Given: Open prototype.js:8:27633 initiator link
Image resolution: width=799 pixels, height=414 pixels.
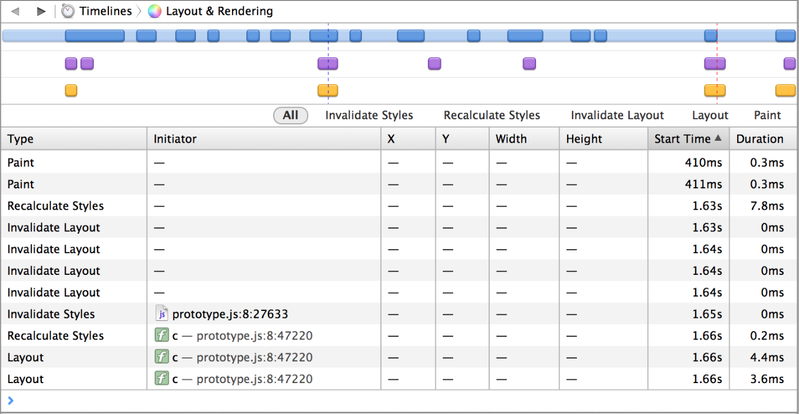Looking at the screenshot, I should 230,314.
